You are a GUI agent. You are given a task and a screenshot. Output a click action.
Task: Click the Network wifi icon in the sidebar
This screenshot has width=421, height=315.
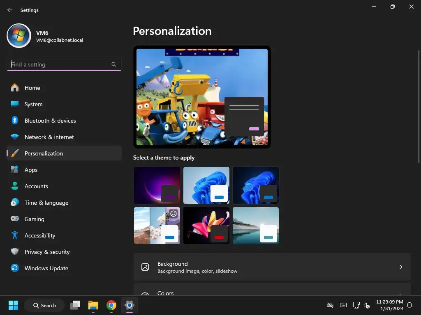pos(15,137)
